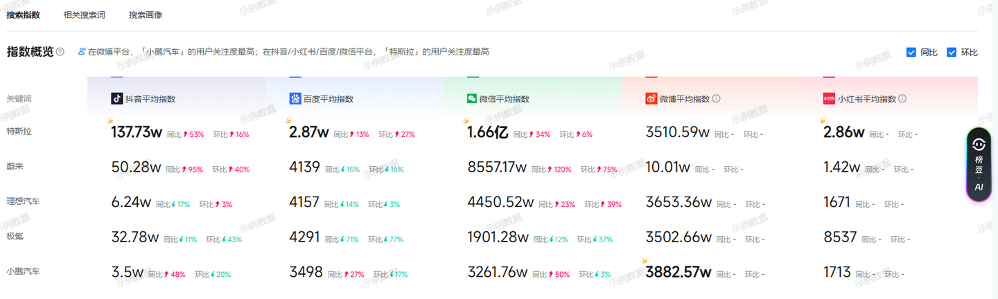Click the crown icon above 2.87w
This screenshot has width=998, height=299.
tap(288, 121)
